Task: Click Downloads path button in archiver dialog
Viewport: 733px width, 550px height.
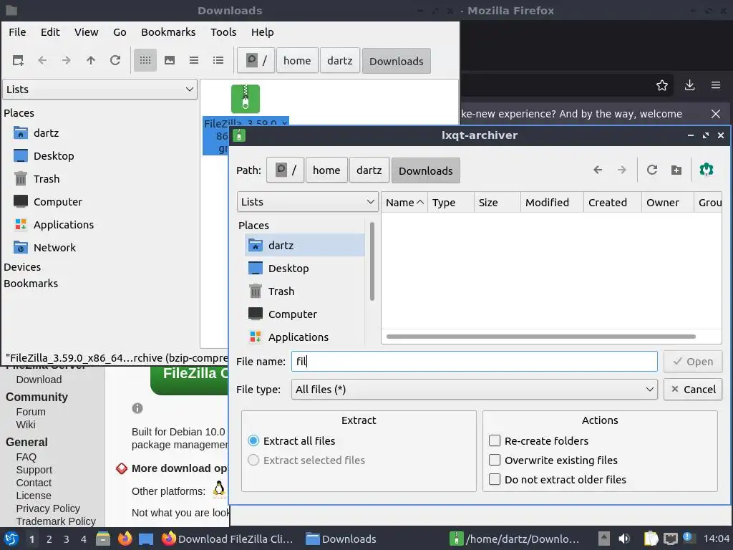Action: (x=425, y=170)
